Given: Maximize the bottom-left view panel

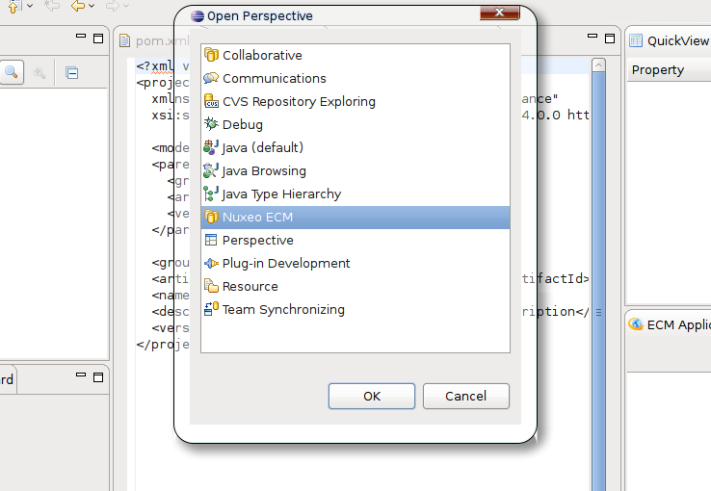Looking at the screenshot, I should click(98, 377).
